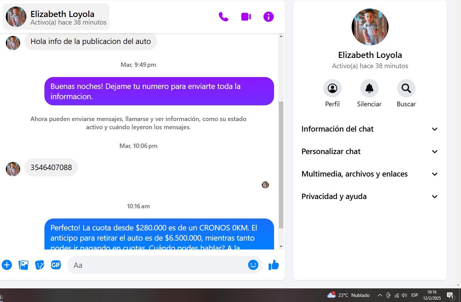Attach a photo using the image icon

pyautogui.click(x=23, y=265)
